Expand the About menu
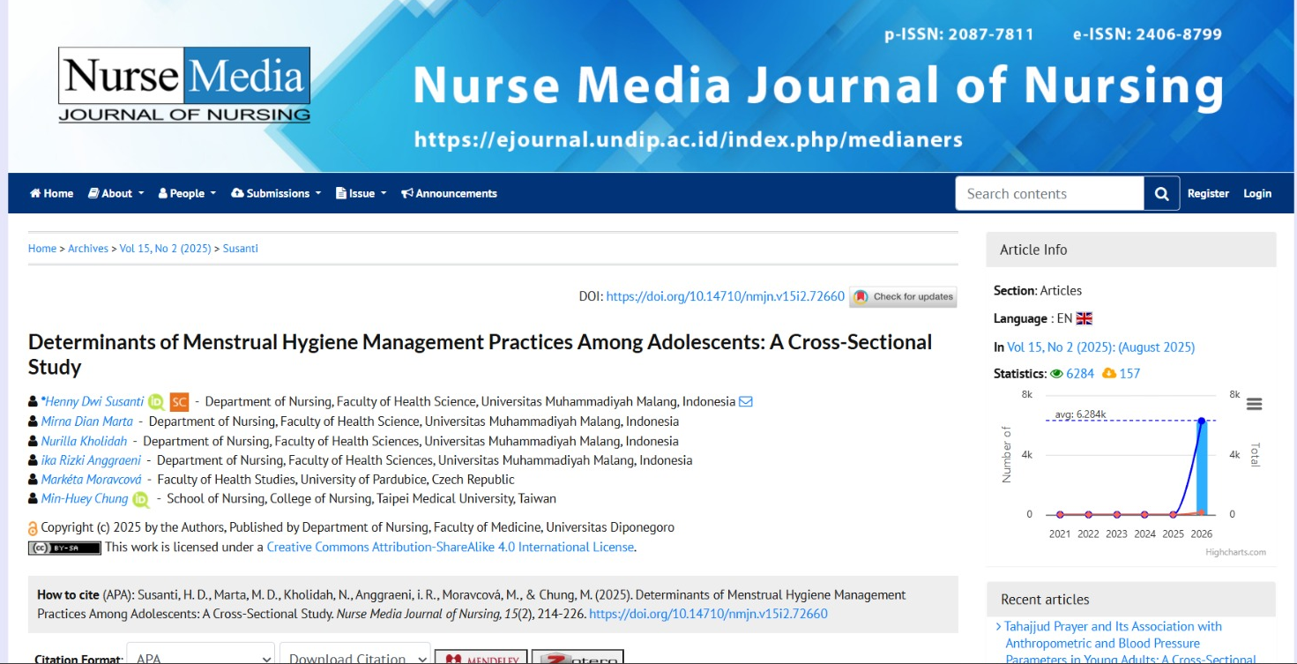Viewport: 1297px width, 664px height. pyautogui.click(x=116, y=193)
